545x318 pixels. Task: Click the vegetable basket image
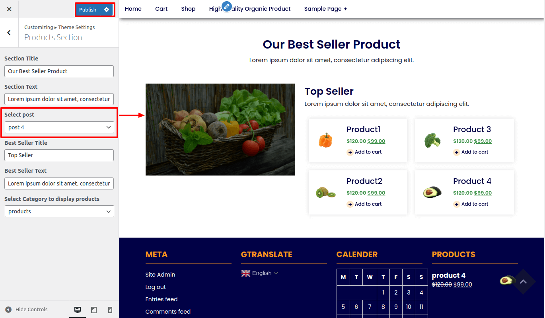tap(220, 129)
